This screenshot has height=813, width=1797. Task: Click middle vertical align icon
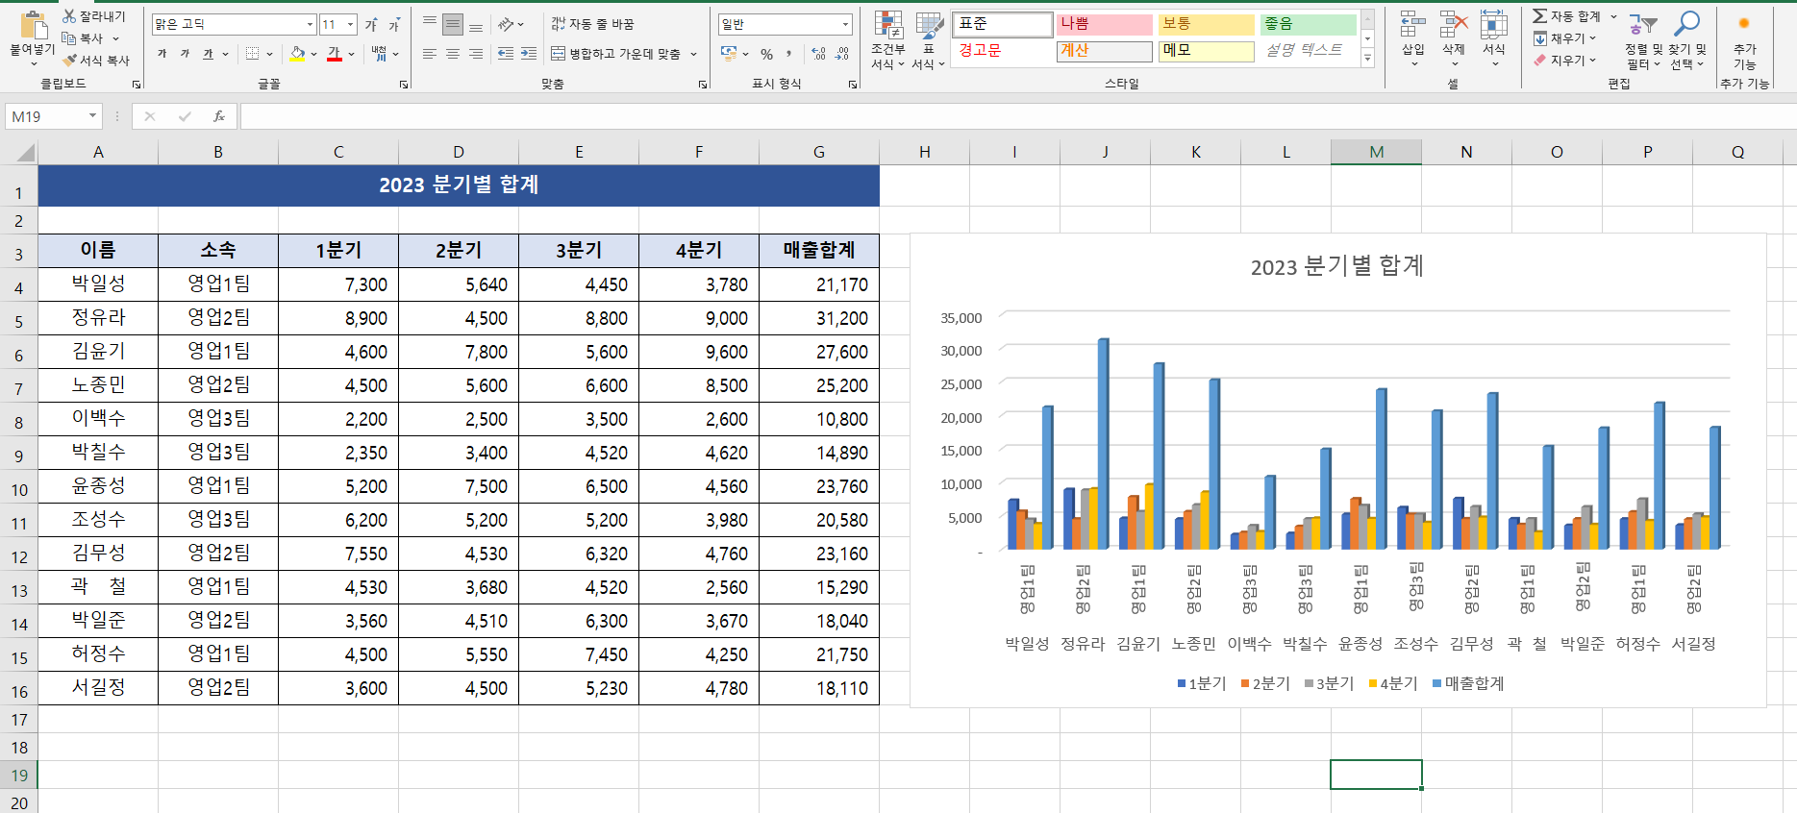click(453, 24)
